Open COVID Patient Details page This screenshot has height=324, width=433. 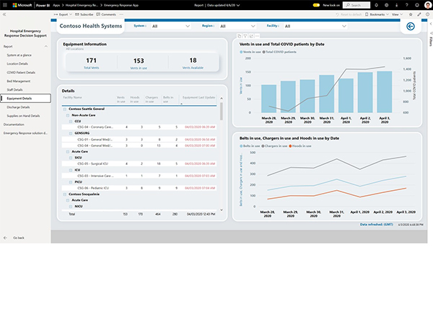(x=21, y=73)
